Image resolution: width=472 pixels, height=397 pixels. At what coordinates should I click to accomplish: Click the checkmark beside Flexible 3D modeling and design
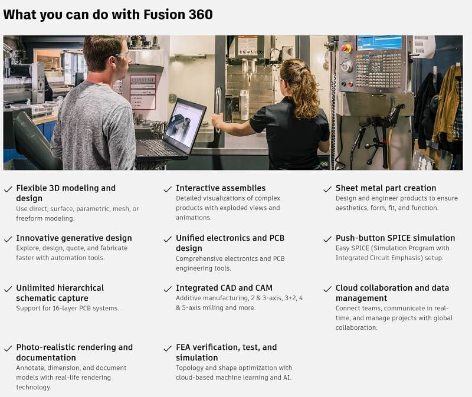pyautogui.click(x=8, y=189)
